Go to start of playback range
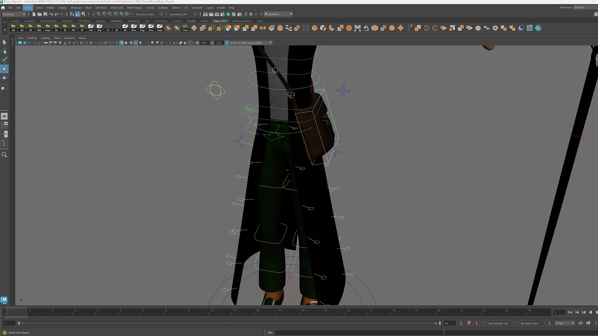 570,312
